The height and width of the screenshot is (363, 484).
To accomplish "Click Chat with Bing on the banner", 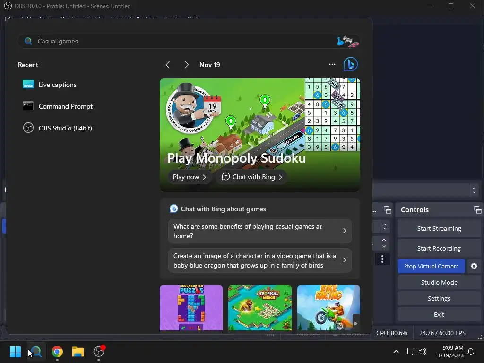I will tap(252, 177).
